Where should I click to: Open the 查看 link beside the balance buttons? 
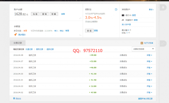click(x=63, y=14)
